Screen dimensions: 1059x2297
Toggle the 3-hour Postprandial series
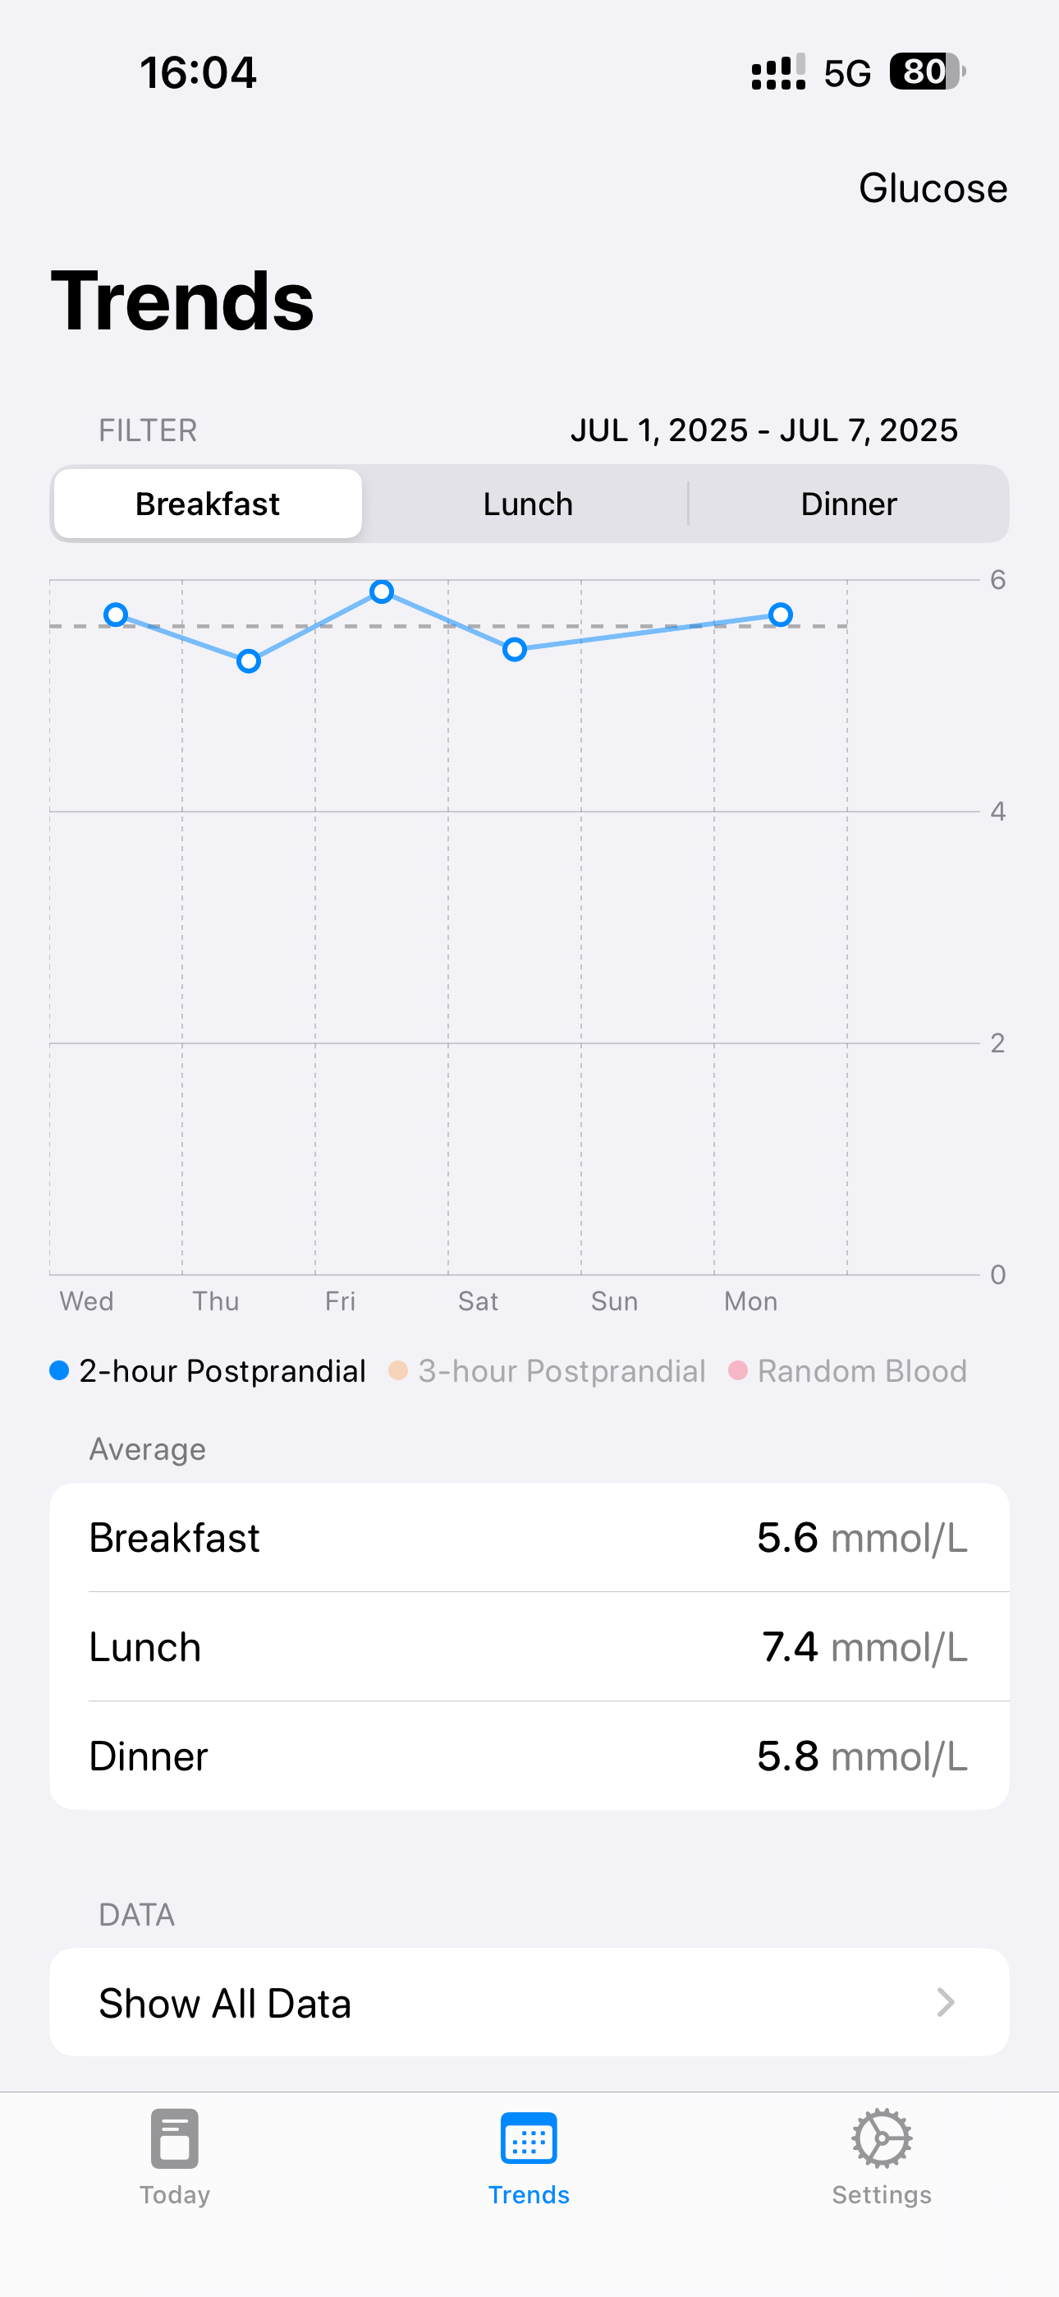(547, 1370)
